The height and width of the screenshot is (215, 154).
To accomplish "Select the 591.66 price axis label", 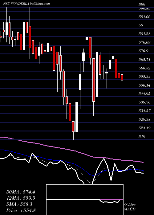I will 144,17.
